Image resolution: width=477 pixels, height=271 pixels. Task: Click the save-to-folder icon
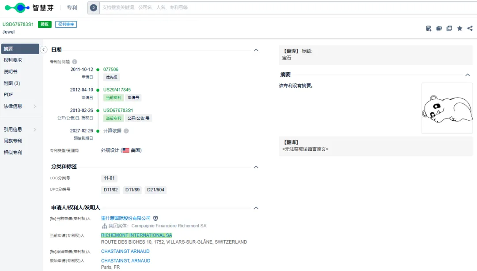click(x=439, y=28)
